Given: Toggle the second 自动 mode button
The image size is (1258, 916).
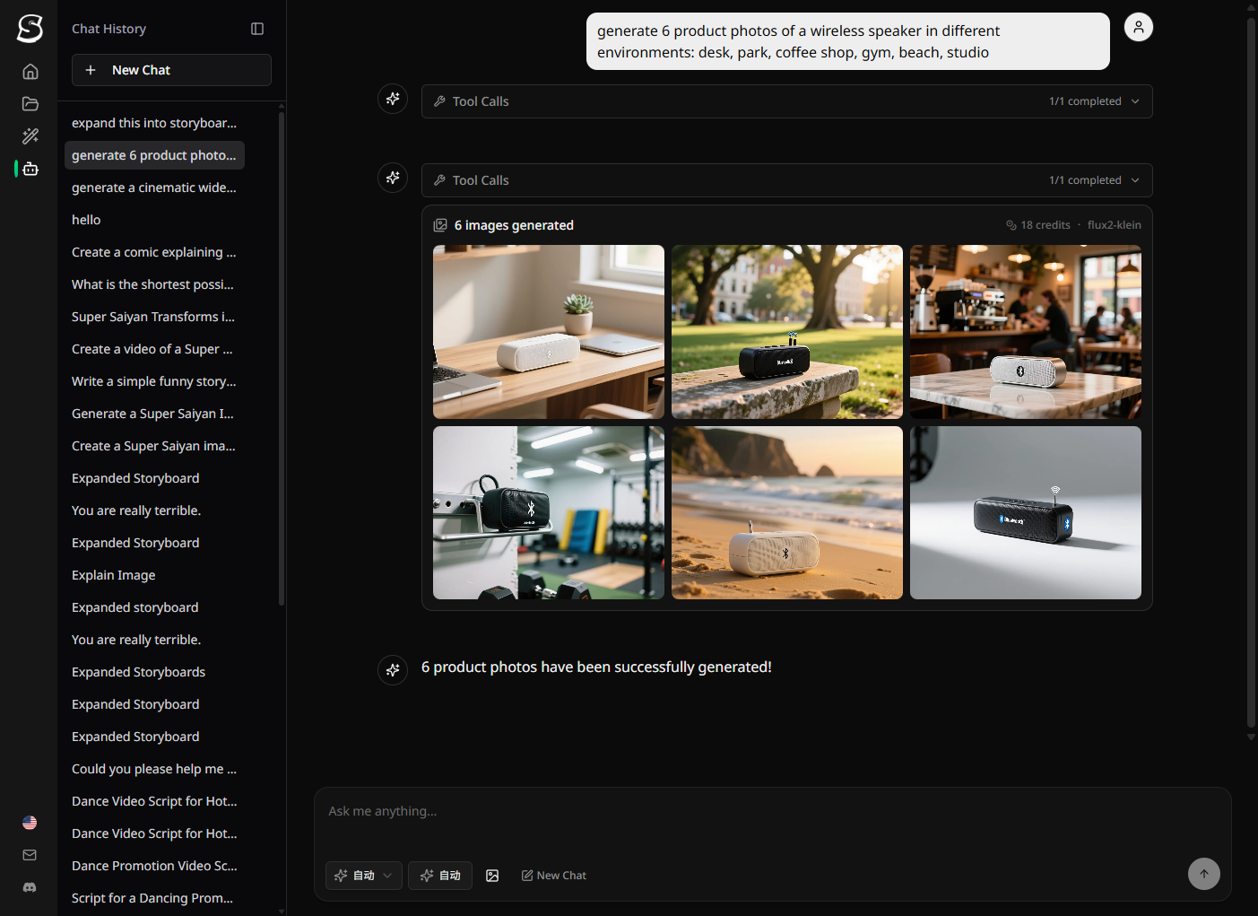Looking at the screenshot, I should [440, 876].
